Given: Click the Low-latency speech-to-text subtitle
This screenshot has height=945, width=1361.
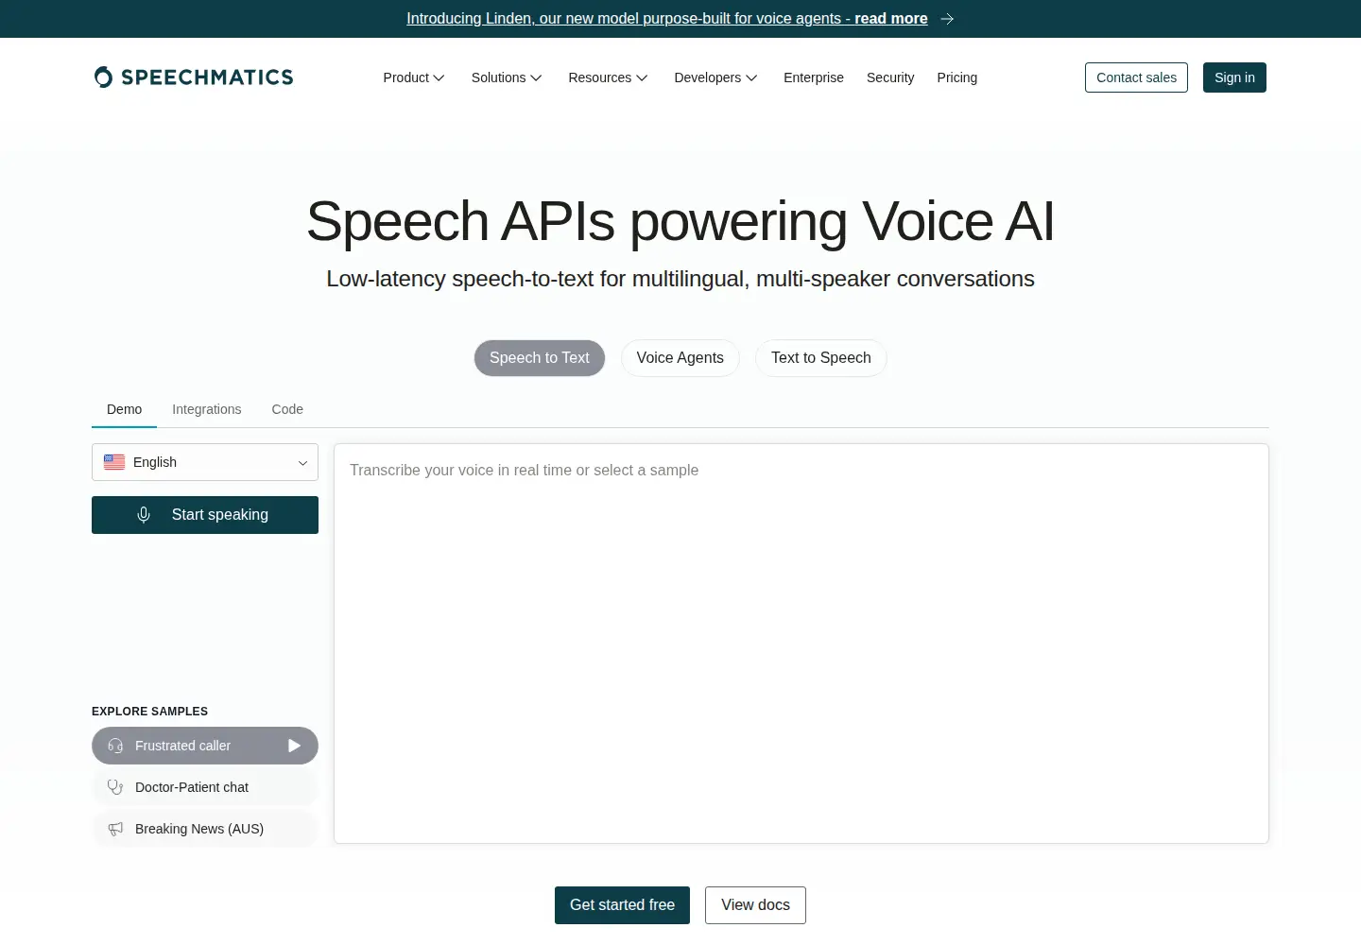Looking at the screenshot, I should coord(680,279).
